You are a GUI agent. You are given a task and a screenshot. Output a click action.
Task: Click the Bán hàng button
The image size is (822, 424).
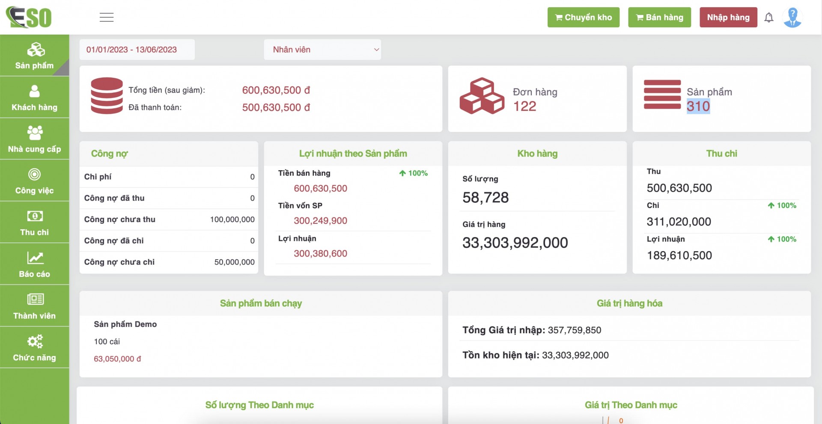click(659, 18)
